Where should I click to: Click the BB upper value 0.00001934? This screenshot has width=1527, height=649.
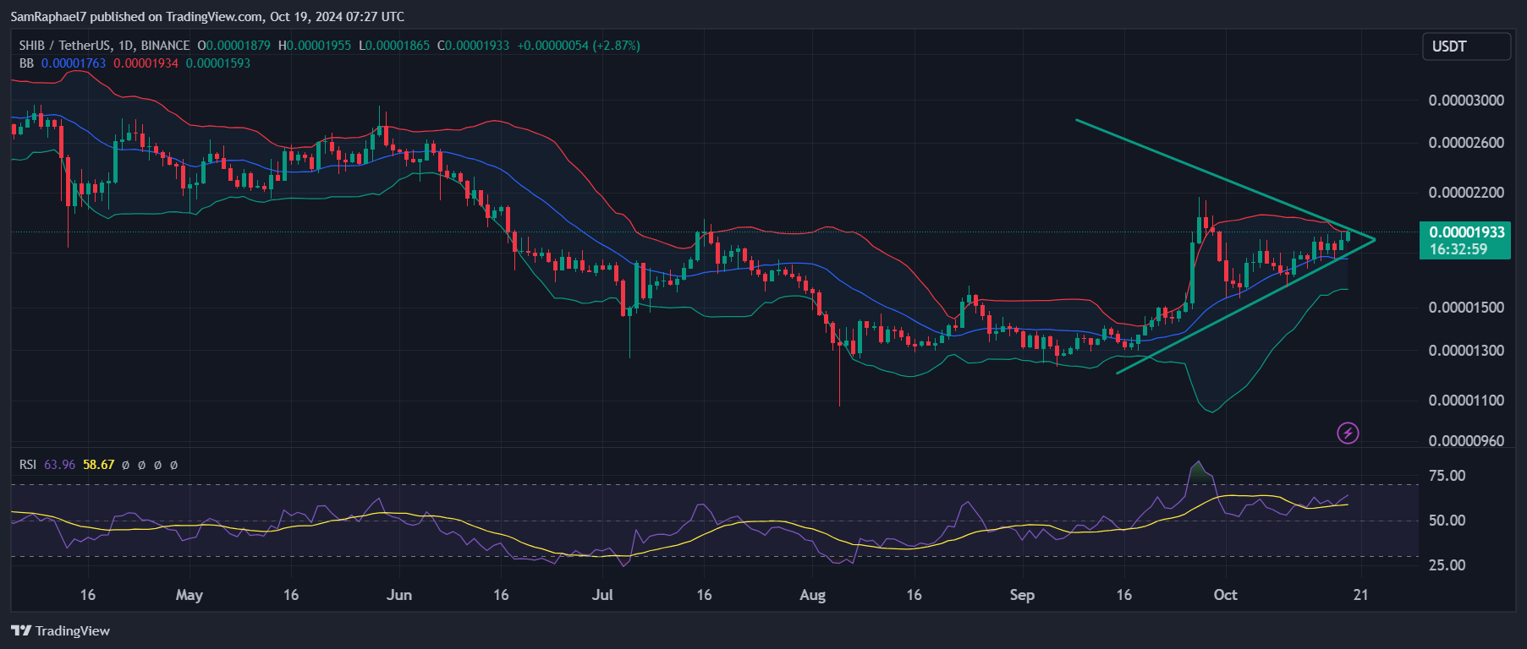pyautogui.click(x=146, y=63)
